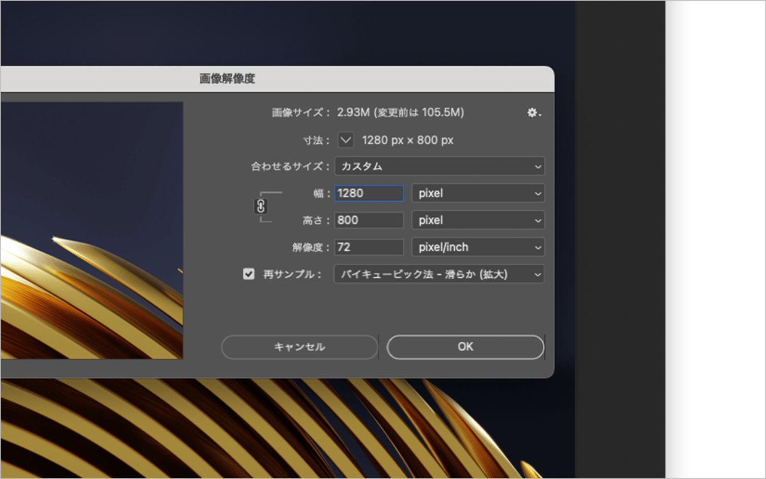
Task: Uncheck the 再サンプル checkbox
Action: (x=249, y=274)
